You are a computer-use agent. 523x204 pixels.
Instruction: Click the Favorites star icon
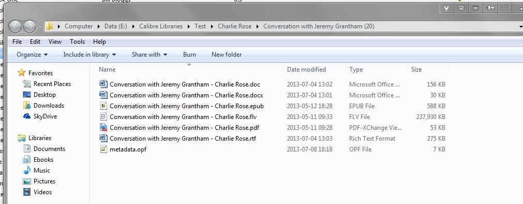tap(22, 73)
